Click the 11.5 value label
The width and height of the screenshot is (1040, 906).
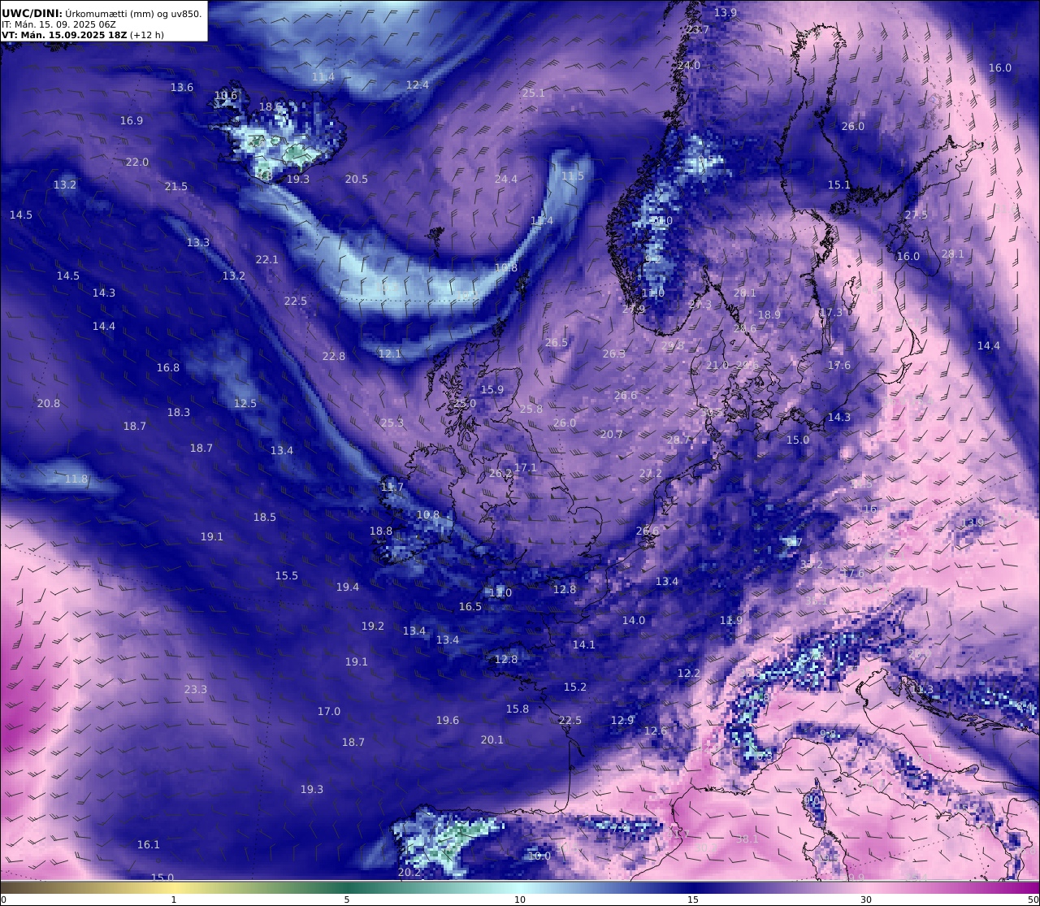point(573,176)
